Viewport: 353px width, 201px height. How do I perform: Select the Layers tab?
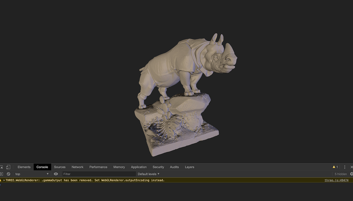[x=189, y=167]
